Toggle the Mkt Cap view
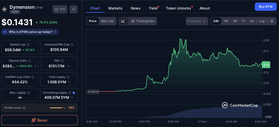The image size is (279, 127). (x=107, y=21)
